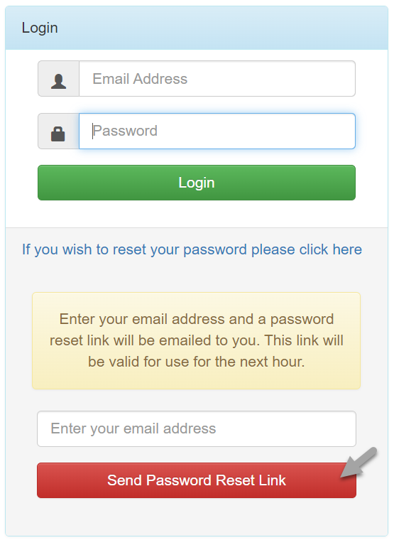This screenshot has width=394, height=545.
Task: Click the padlock icon beside Password
Action: click(x=58, y=134)
